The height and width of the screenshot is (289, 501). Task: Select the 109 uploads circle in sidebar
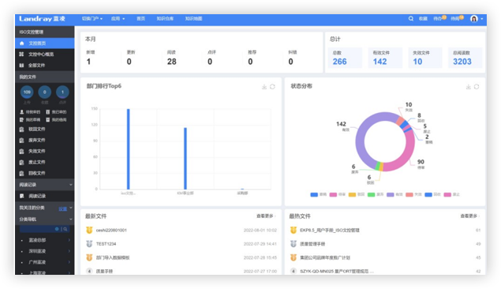(27, 92)
